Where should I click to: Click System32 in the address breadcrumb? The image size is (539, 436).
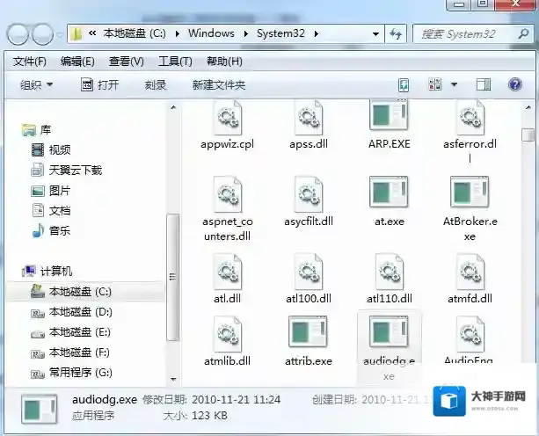tap(280, 33)
